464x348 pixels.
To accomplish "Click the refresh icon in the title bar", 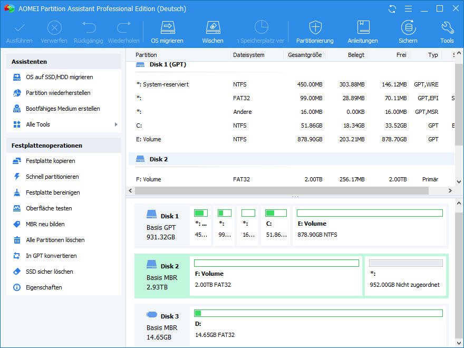I will click(392, 9).
